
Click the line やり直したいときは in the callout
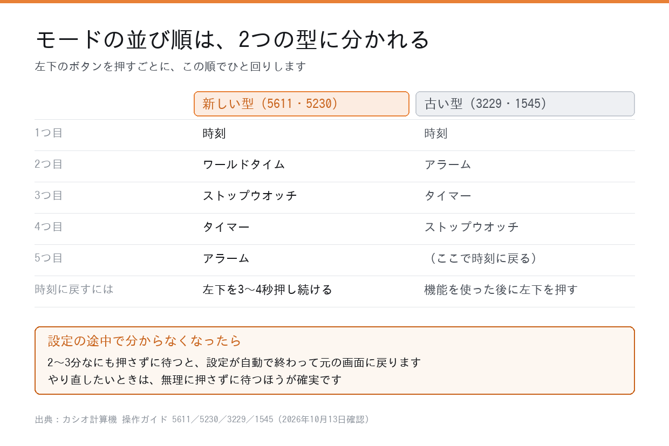point(195,380)
